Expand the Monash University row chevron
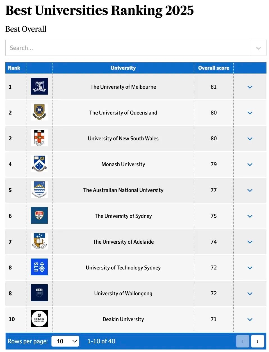 250,164
